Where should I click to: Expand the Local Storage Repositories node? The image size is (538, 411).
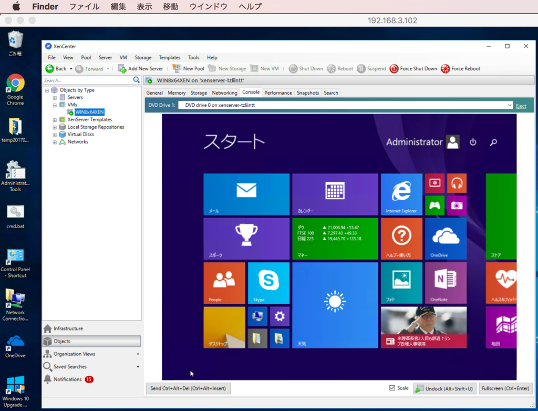pyautogui.click(x=55, y=127)
